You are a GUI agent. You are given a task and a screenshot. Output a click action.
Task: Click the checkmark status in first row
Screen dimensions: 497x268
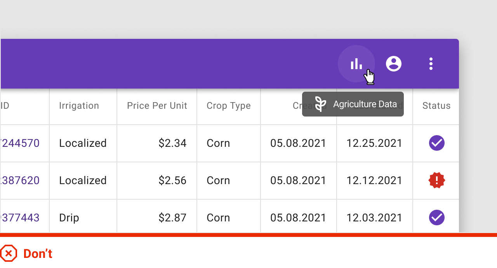(436, 143)
